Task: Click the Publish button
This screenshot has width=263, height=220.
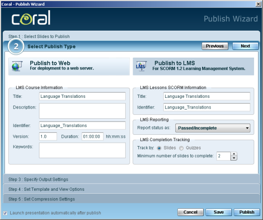Action: pyautogui.click(x=247, y=212)
